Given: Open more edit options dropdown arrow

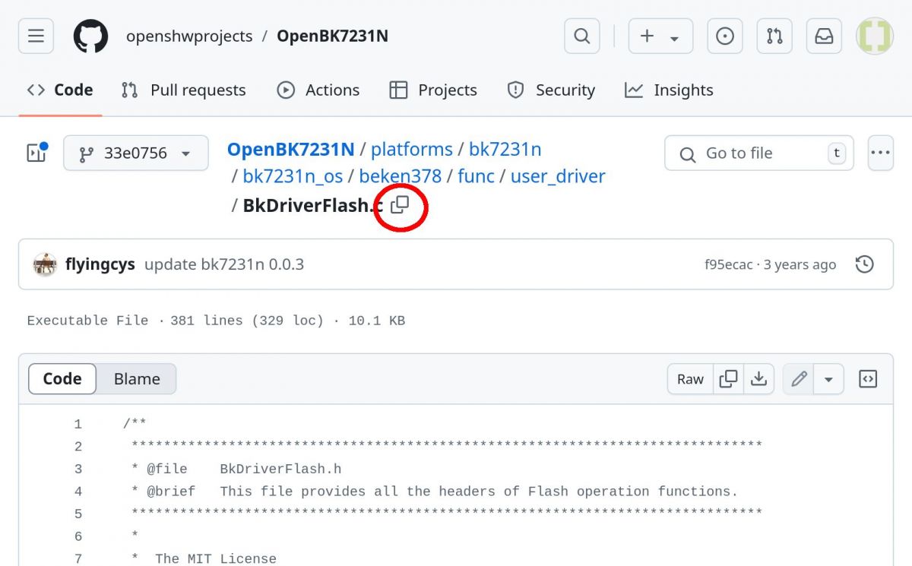Looking at the screenshot, I should (x=829, y=379).
